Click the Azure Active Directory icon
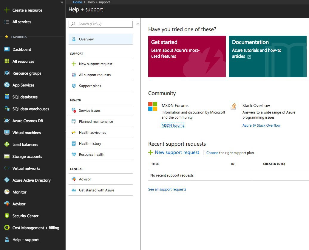 (7, 180)
